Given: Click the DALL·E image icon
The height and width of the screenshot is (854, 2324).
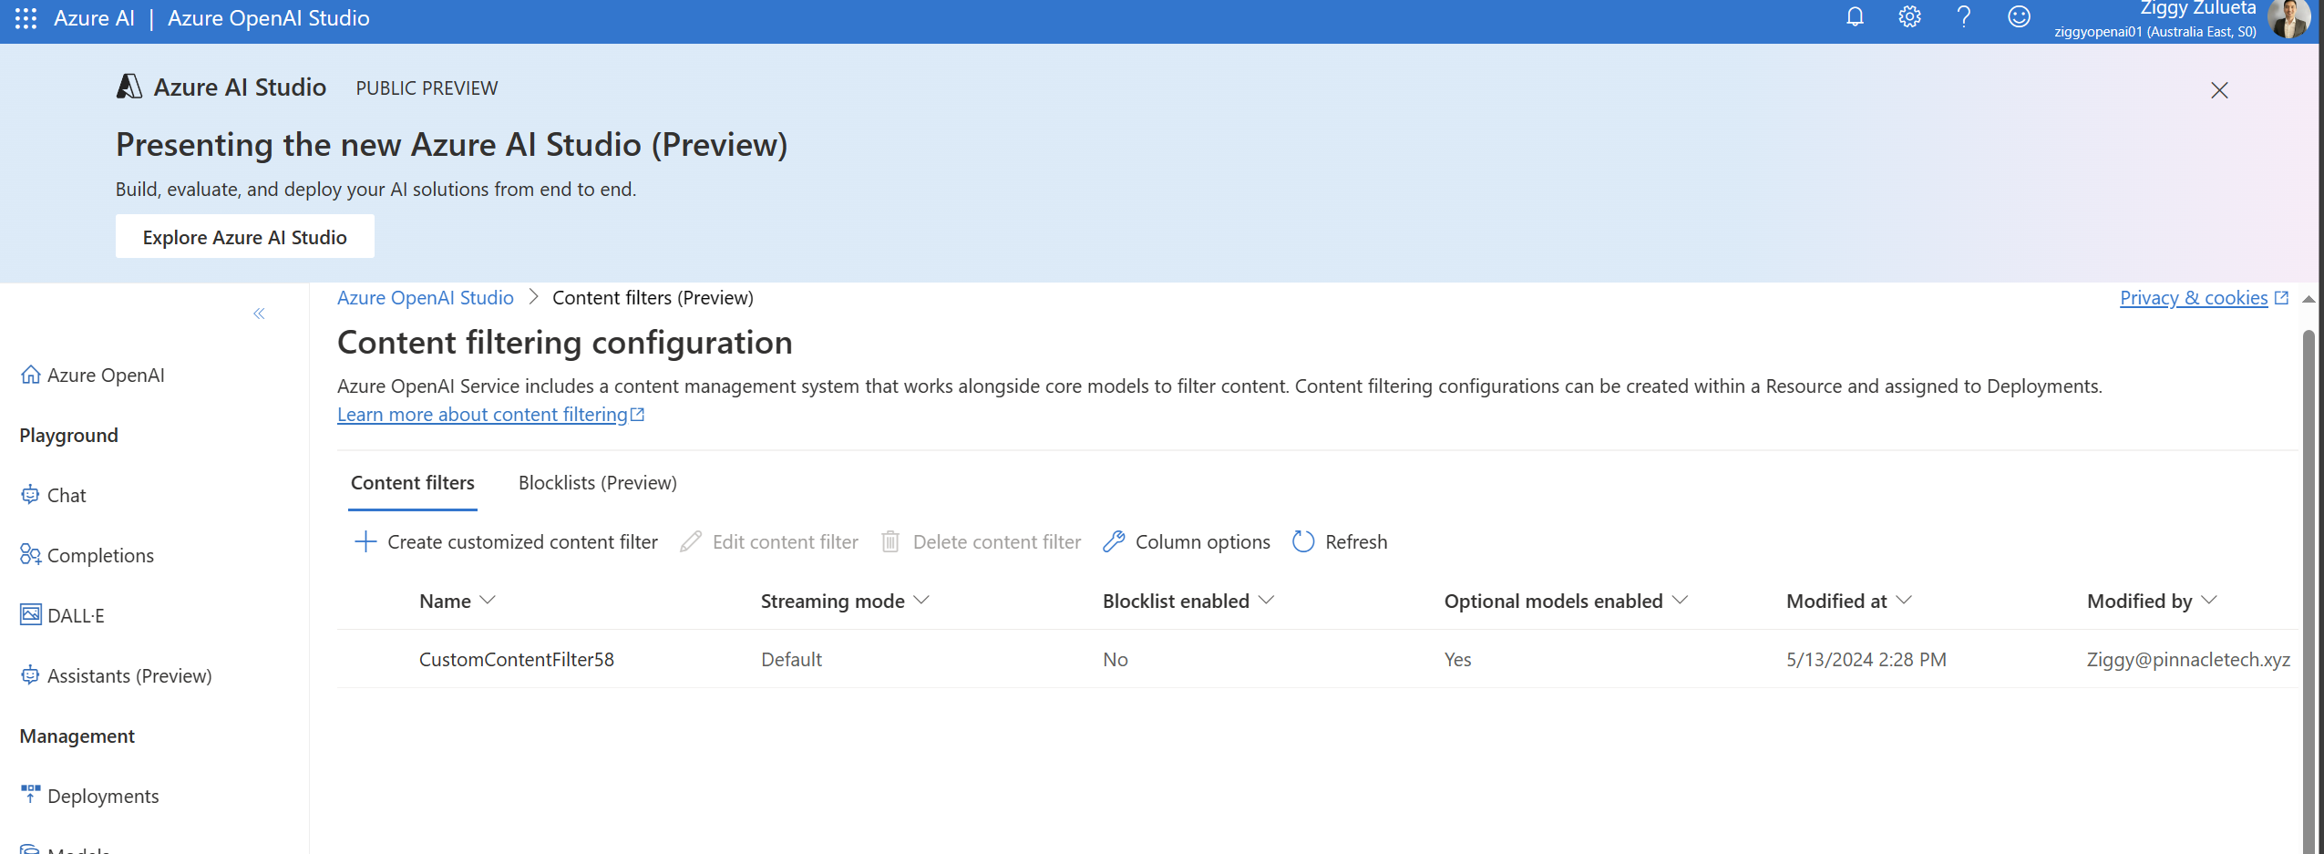Looking at the screenshot, I should coord(30,615).
